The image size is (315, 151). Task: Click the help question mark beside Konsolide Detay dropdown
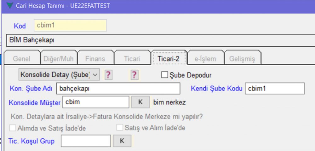pos(108,75)
